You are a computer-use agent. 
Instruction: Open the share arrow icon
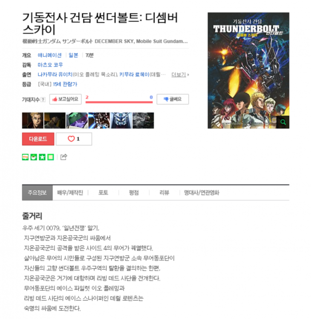point(64,157)
